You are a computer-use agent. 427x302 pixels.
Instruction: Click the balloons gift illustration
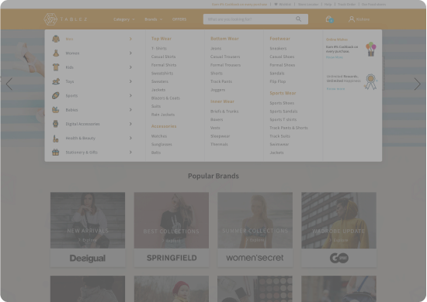click(371, 49)
